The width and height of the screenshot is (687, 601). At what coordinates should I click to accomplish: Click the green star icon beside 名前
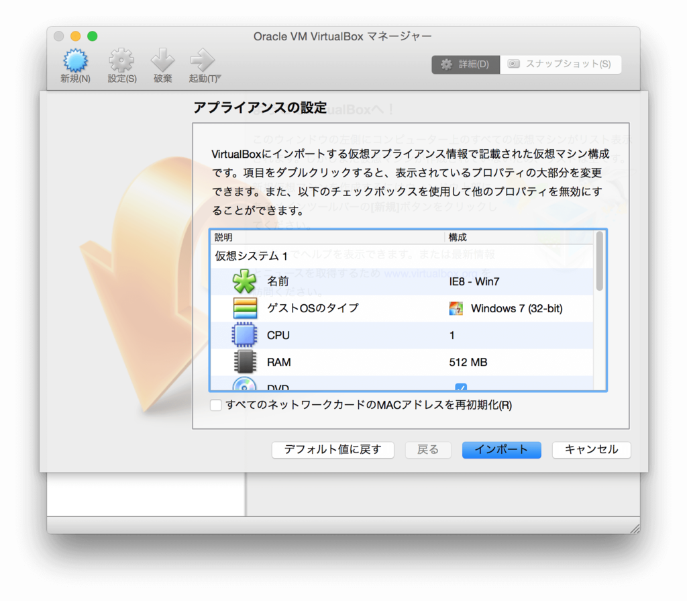(244, 281)
